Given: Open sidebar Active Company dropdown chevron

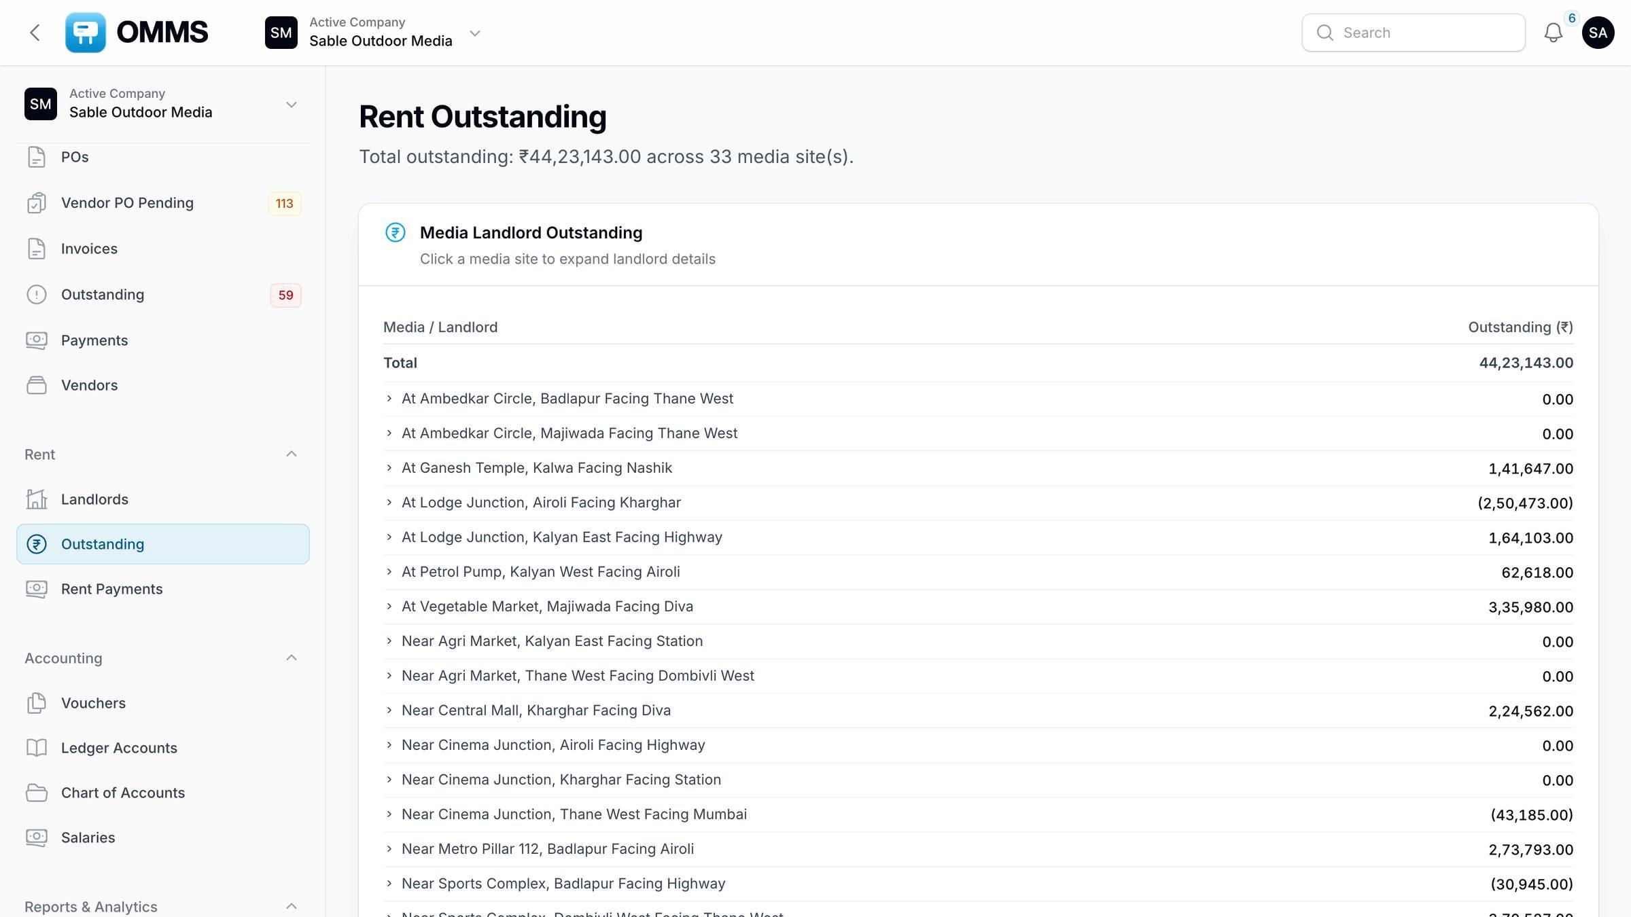Looking at the screenshot, I should [292, 105].
